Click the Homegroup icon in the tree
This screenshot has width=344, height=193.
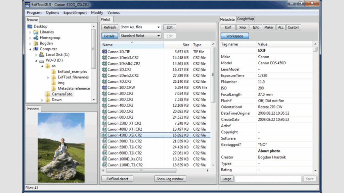(x=36, y=38)
